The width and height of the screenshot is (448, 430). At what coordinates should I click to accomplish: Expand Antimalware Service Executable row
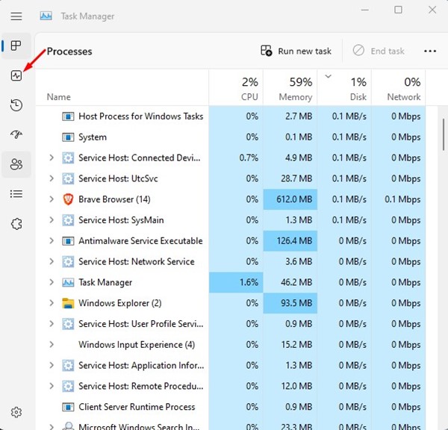pyautogui.click(x=52, y=241)
